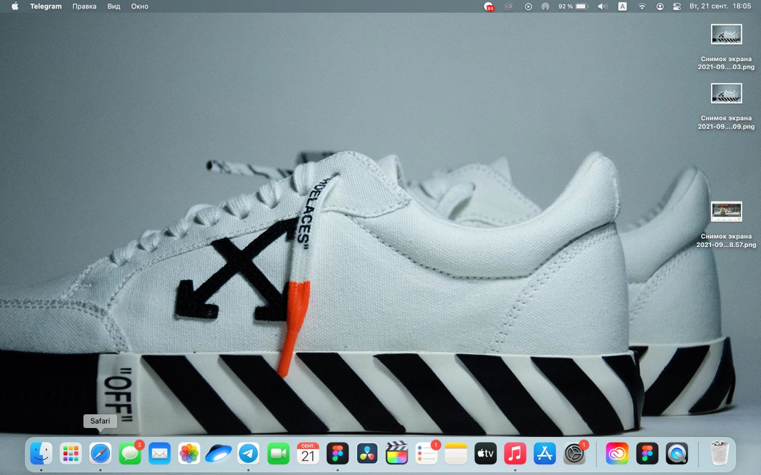761x475 pixels.
Task: Click the date and time Вт, 21 сент. 18:05
Action: [x=720, y=7]
